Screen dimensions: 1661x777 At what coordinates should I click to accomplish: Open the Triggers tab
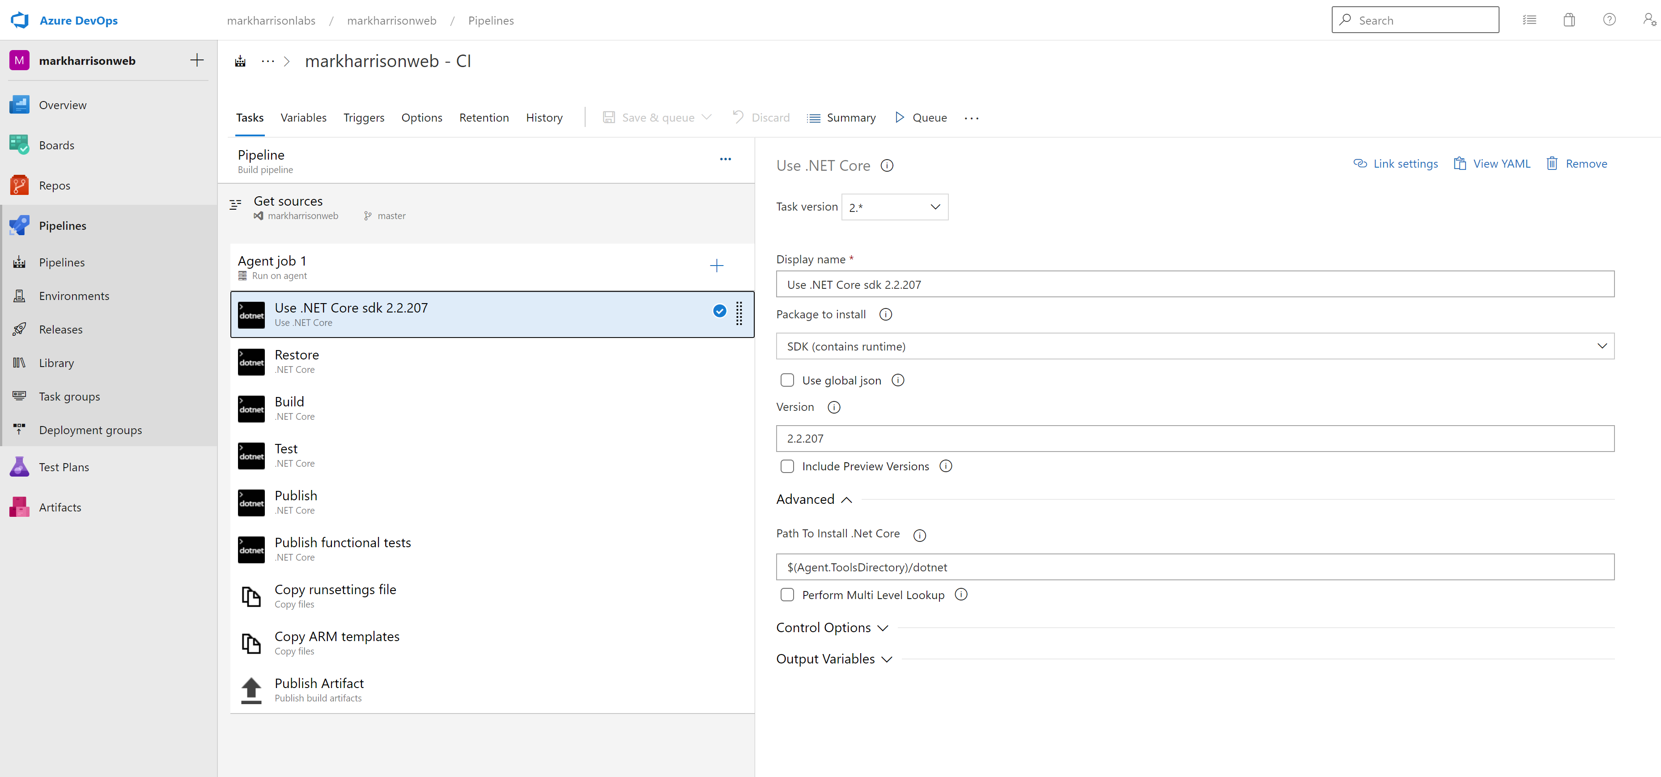364,118
